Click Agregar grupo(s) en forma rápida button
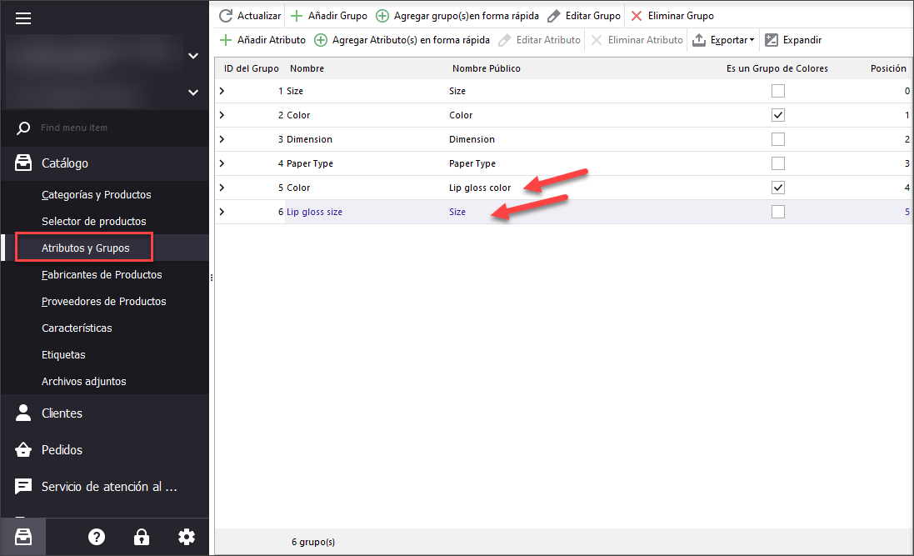The width and height of the screenshot is (914, 556). [x=457, y=16]
